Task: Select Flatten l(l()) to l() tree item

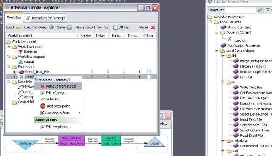Action: pos(253,66)
